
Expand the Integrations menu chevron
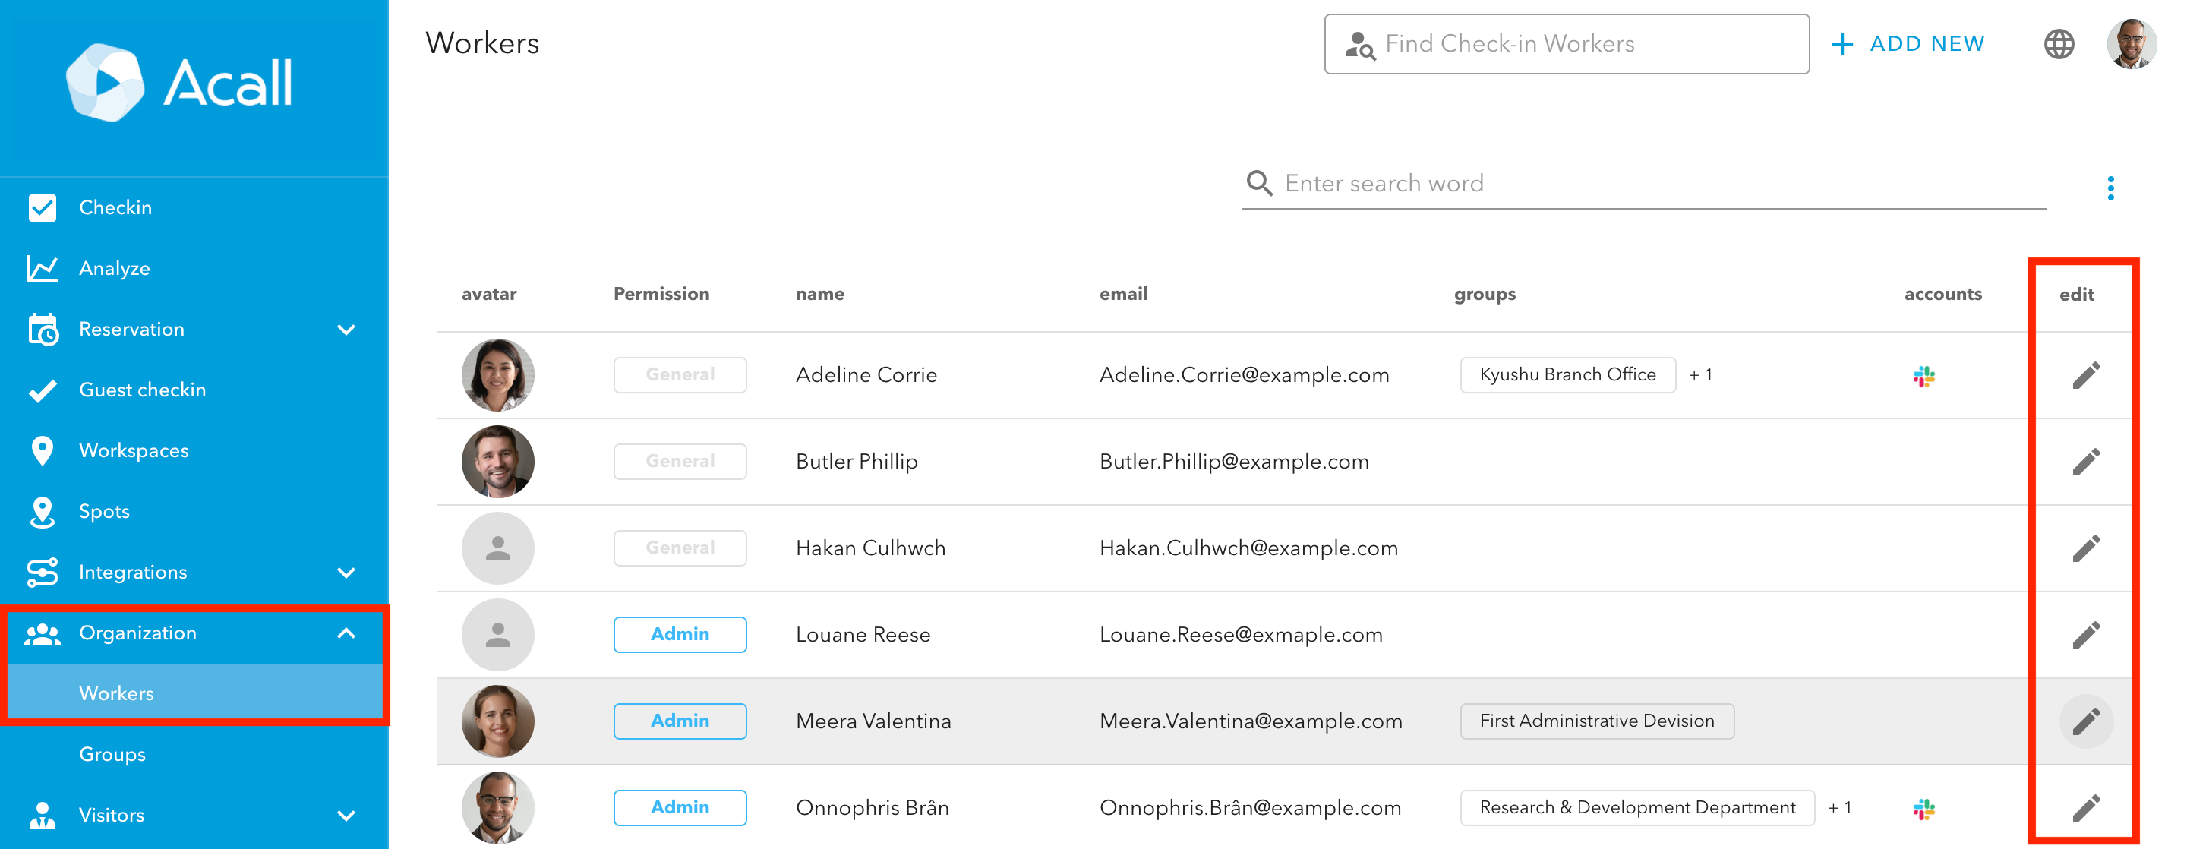point(346,573)
